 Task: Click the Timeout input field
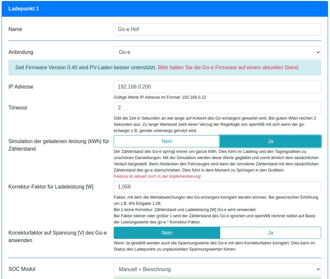217,108
